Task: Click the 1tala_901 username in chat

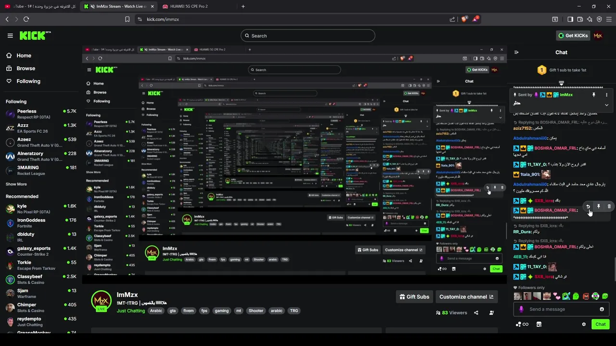Action: pyautogui.click(x=530, y=174)
